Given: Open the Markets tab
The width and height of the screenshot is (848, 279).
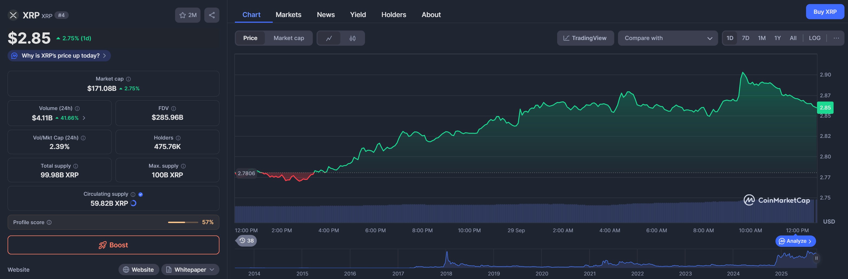Looking at the screenshot, I should [288, 15].
